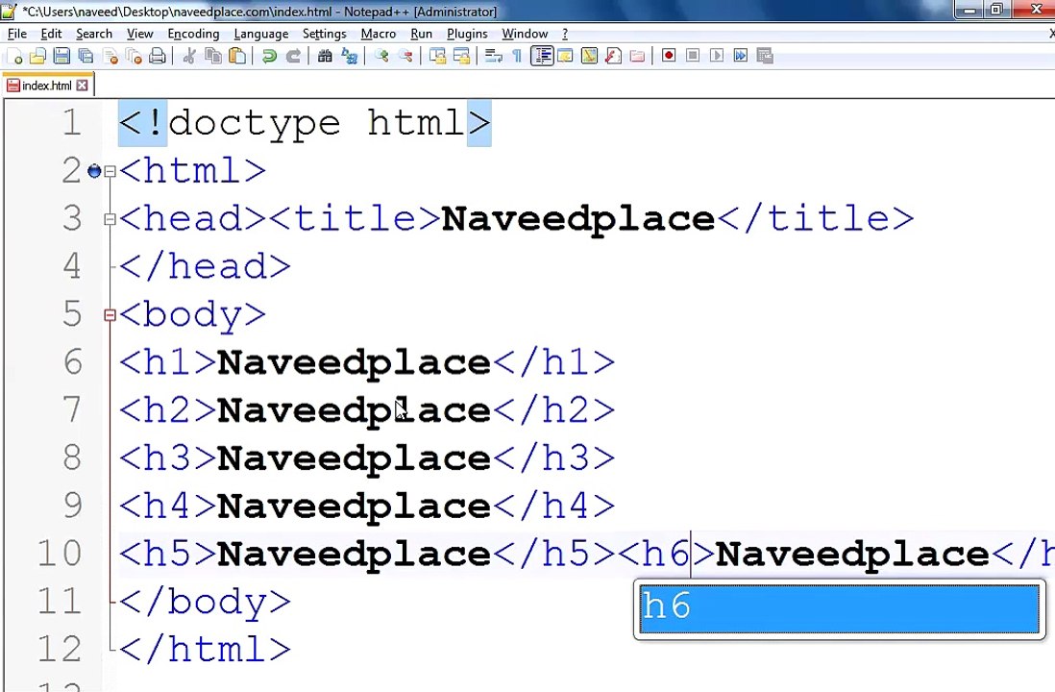The image size is (1055, 692).
Task: Open the Run menu
Action: pyautogui.click(x=421, y=34)
